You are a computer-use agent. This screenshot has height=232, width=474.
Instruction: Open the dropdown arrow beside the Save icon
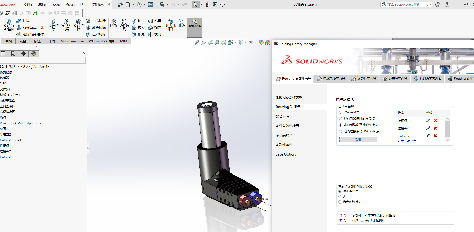pyautogui.click(x=156, y=4)
